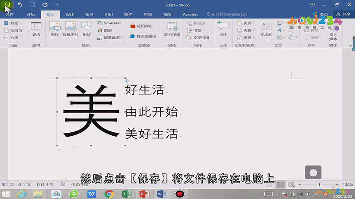Viewport: 355px width, 199px height.
Task: Click the text line 由此开始
Action: coord(152,112)
